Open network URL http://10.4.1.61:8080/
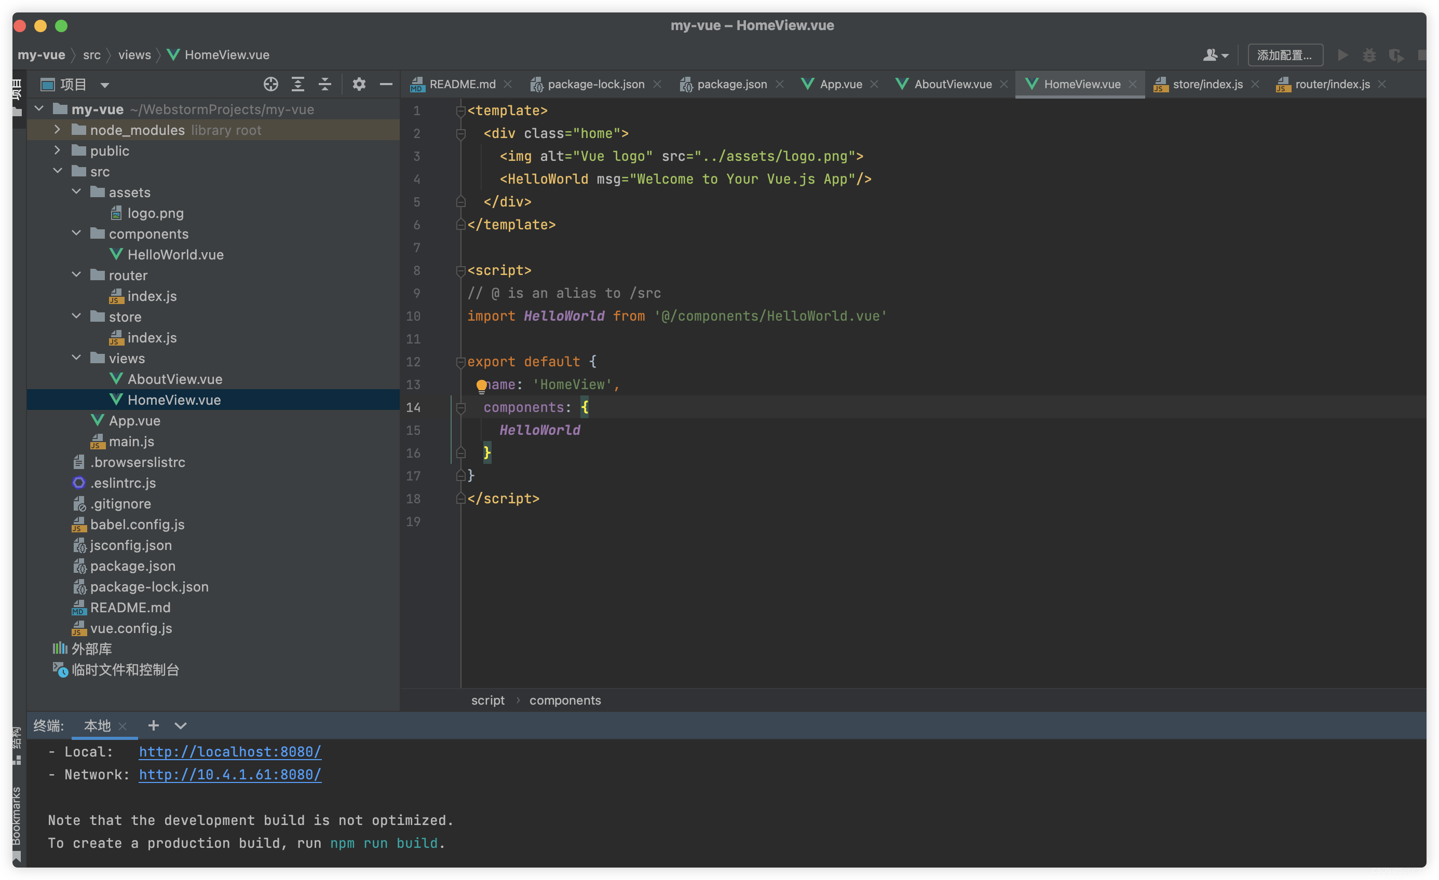1439x880 pixels. coord(232,774)
